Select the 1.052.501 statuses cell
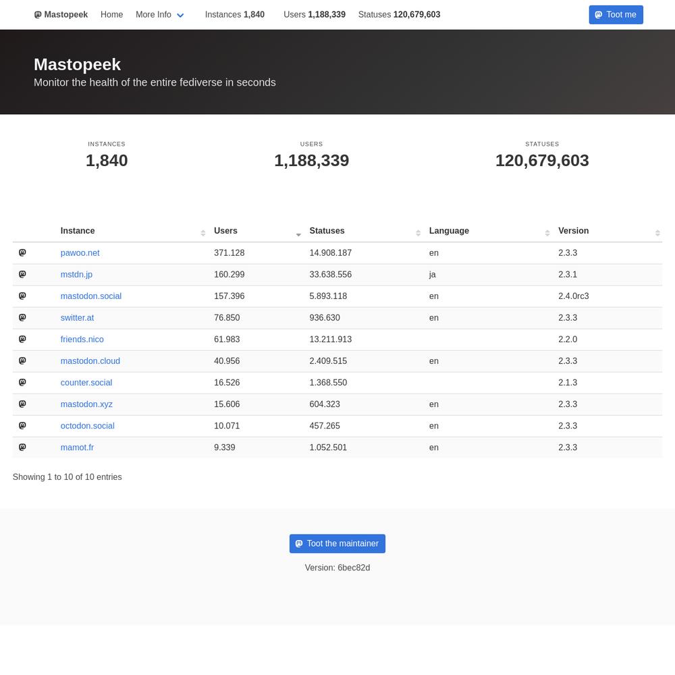Image resolution: width=675 pixels, height=675 pixels. [x=364, y=448]
